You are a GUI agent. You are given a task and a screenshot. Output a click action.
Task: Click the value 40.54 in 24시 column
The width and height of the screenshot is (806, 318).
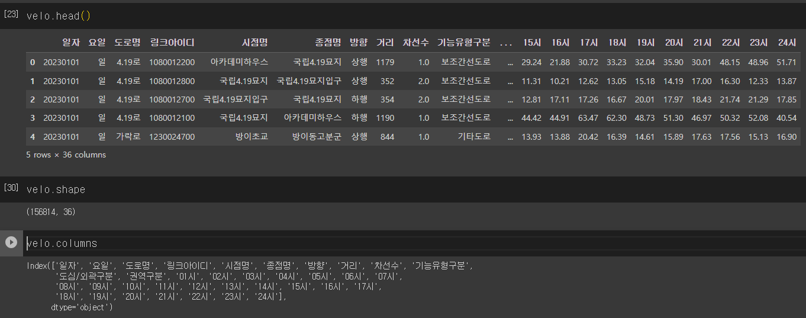point(786,118)
